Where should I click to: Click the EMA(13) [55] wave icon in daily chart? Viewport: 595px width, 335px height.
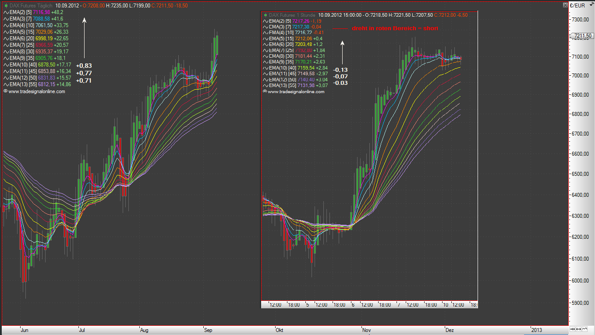(x=6, y=84)
